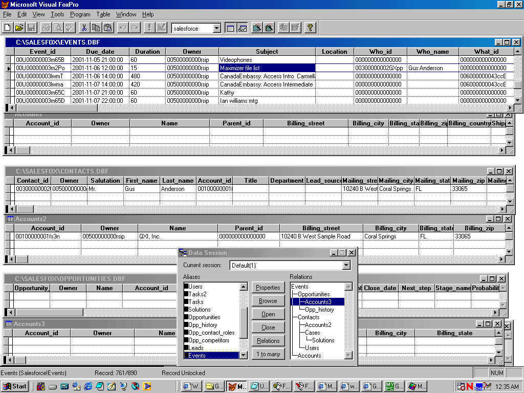Select Tasks2 alias in Aliases list
Viewport: 524px width, 393px height.
tap(211, 294)
